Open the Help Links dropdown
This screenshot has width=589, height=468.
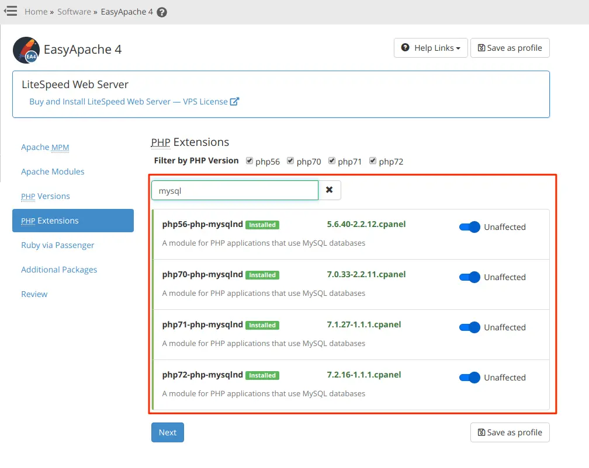point(431,48)
